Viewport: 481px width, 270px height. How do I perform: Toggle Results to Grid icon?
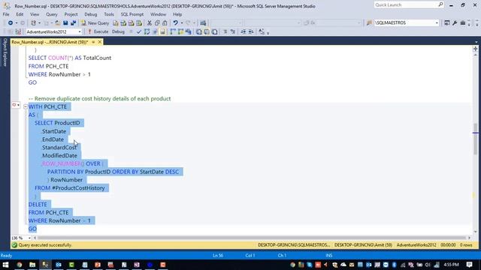click(x=207, y=31)
